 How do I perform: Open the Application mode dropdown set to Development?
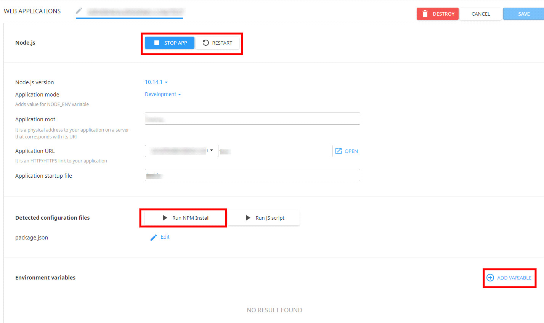(x=163, y=94)
